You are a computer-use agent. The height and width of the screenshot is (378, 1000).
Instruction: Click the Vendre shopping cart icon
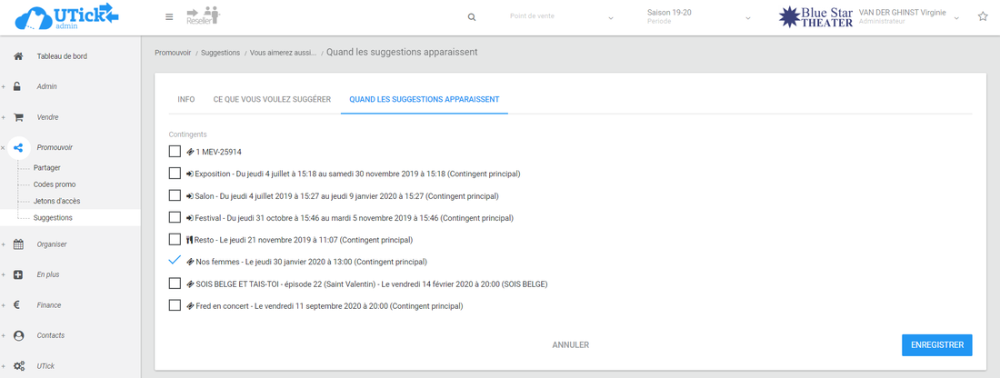click(18, 117)
